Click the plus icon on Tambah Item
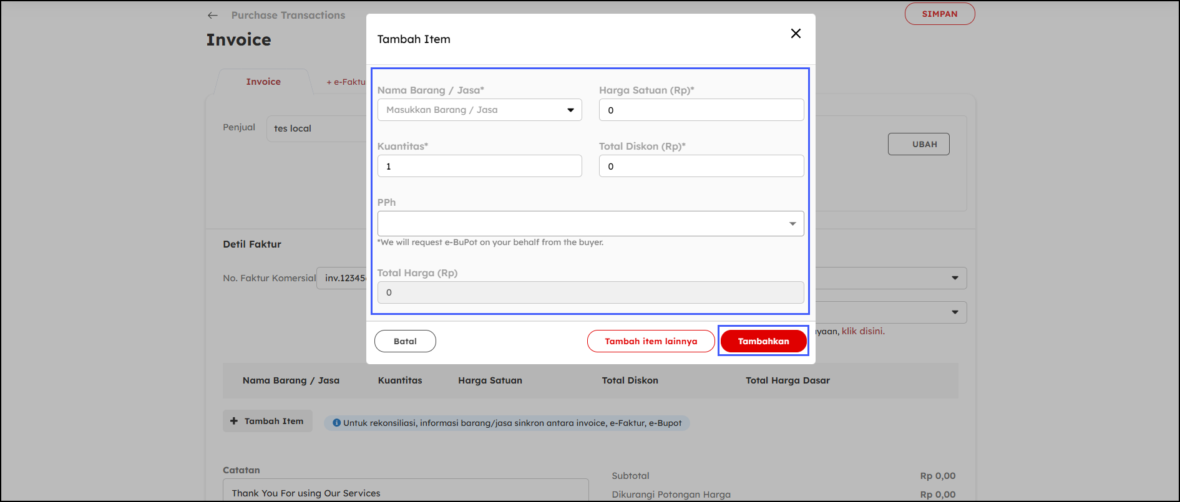 click(234, 422)
